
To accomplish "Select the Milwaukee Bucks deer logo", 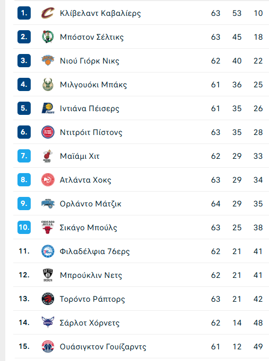I will (x=48, y=85).
